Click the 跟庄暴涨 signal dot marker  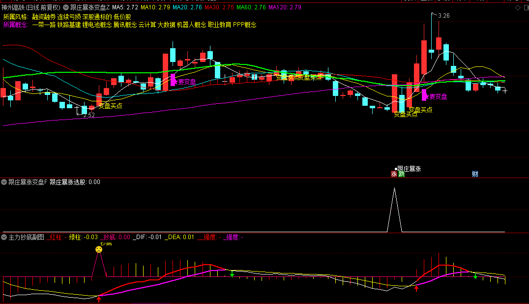[x=396, y=169]
